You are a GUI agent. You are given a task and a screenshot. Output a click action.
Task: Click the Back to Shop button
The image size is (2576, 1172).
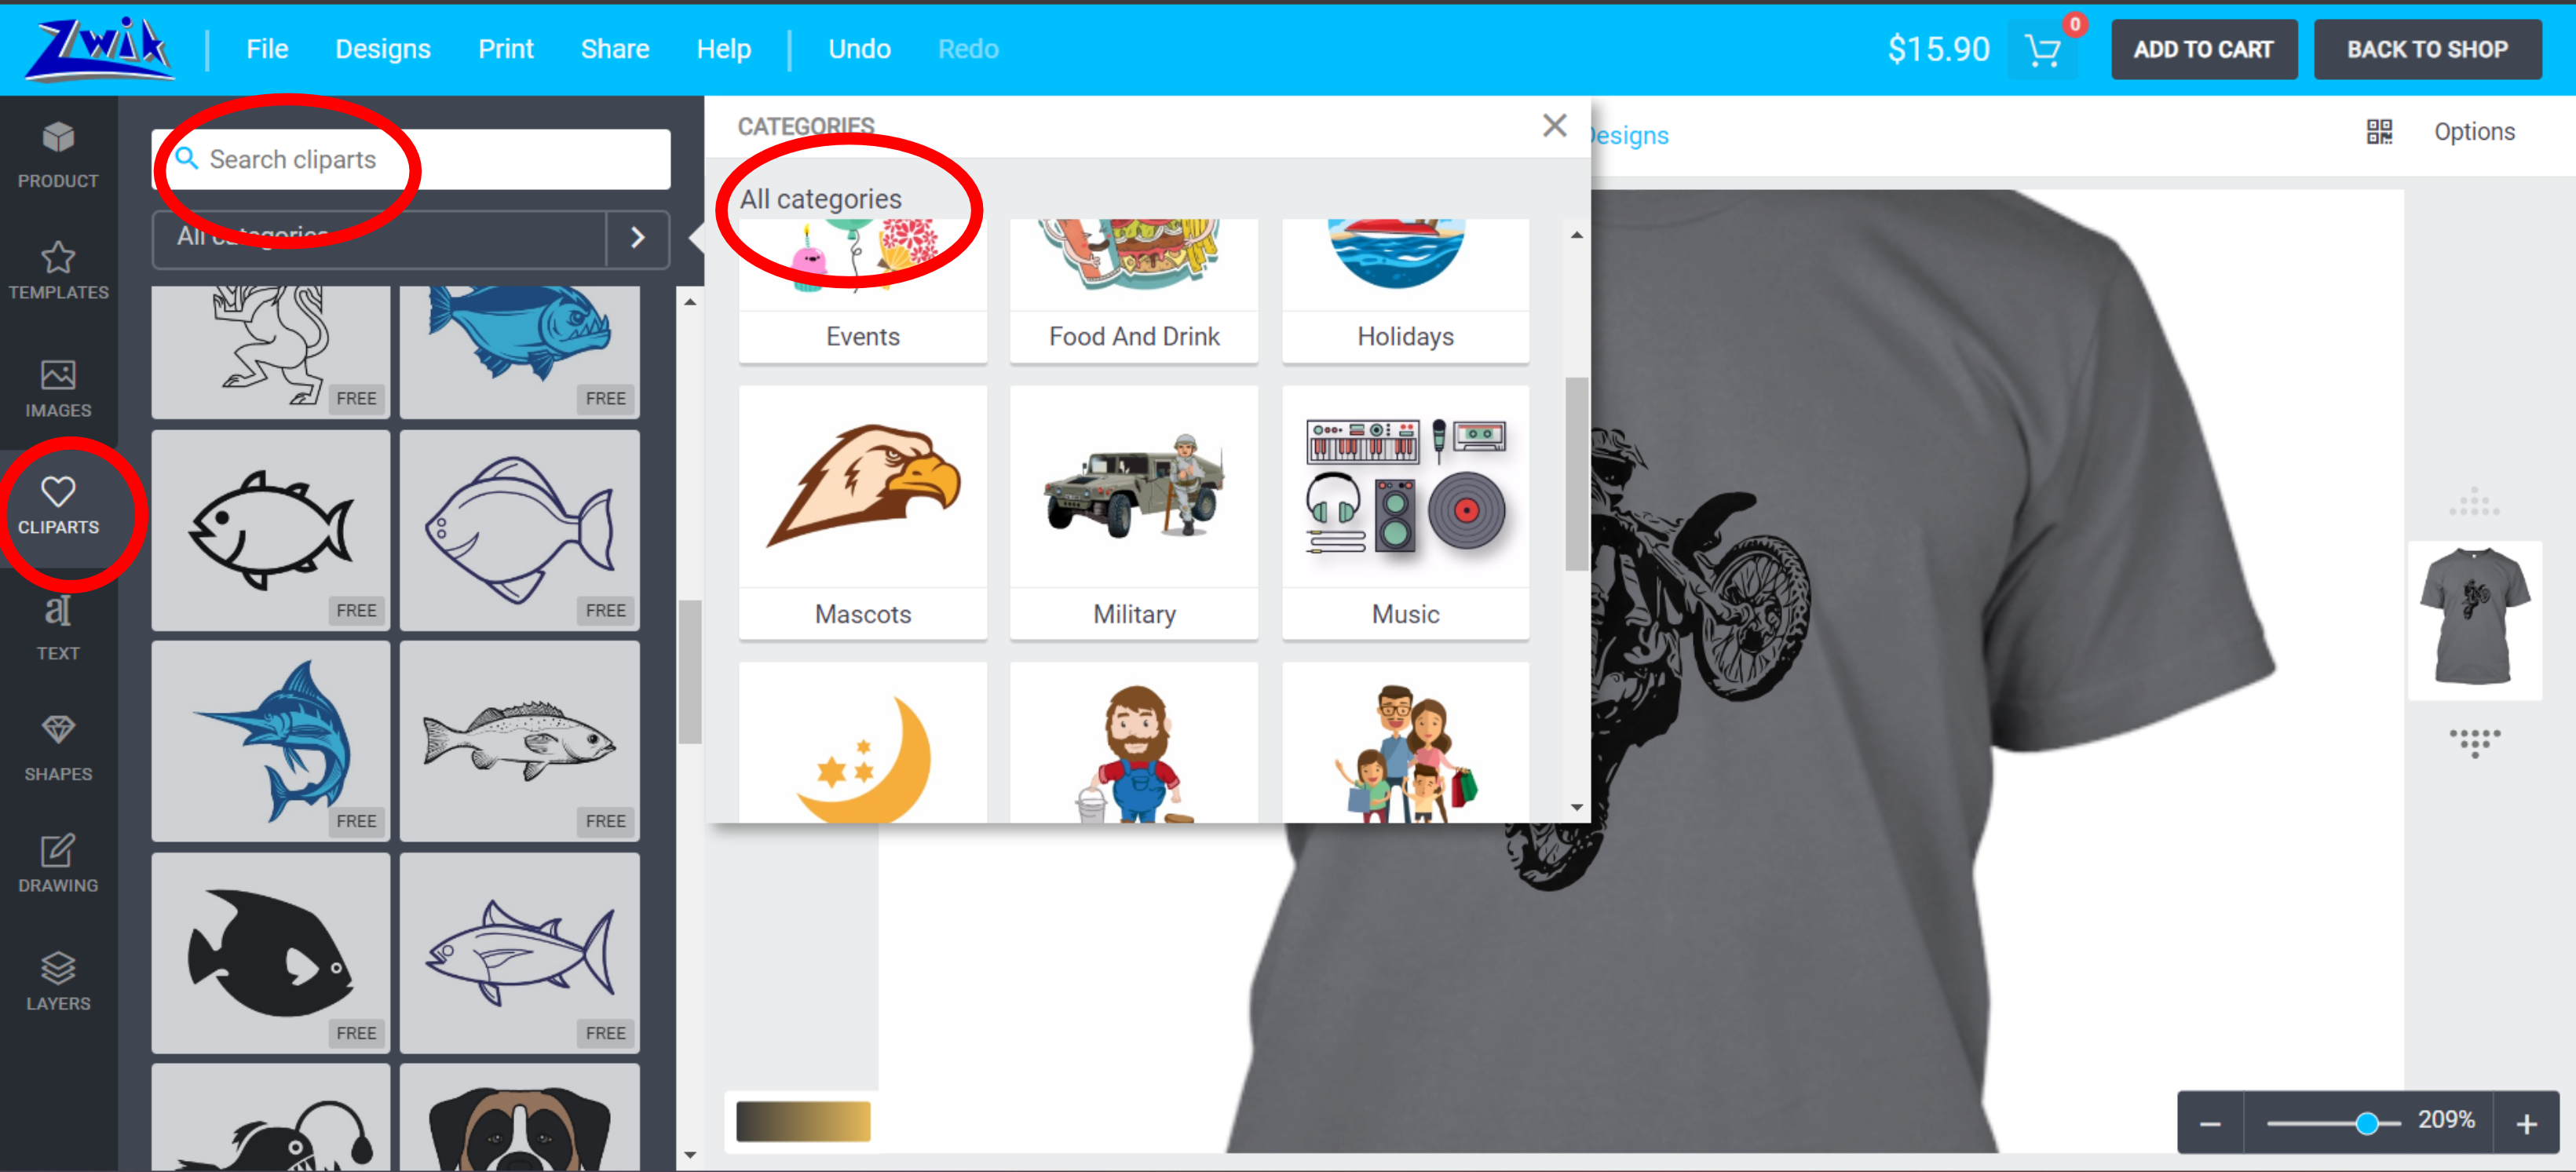click(2427, 49)
